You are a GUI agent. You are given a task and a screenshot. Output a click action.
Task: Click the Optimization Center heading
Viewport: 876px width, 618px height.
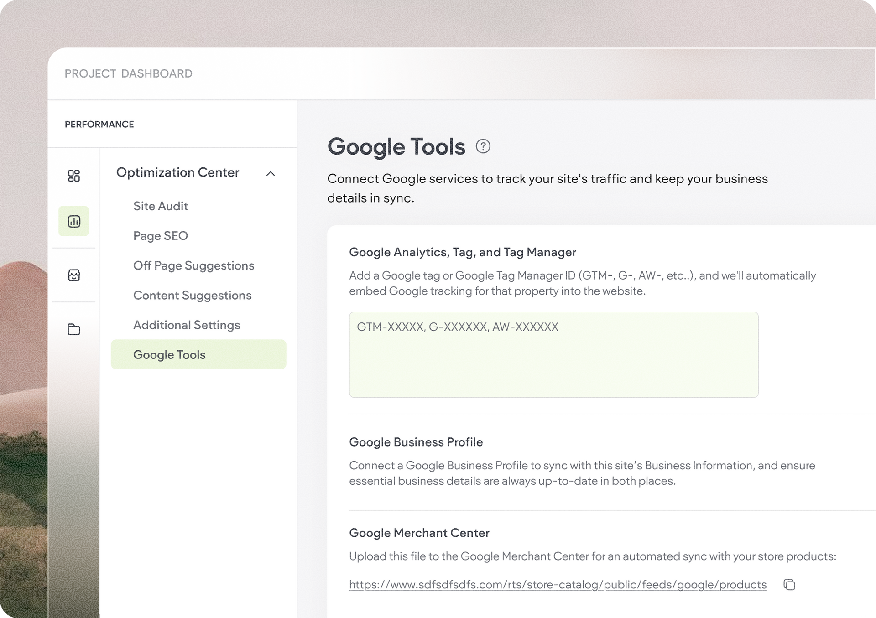pos(177,172)
